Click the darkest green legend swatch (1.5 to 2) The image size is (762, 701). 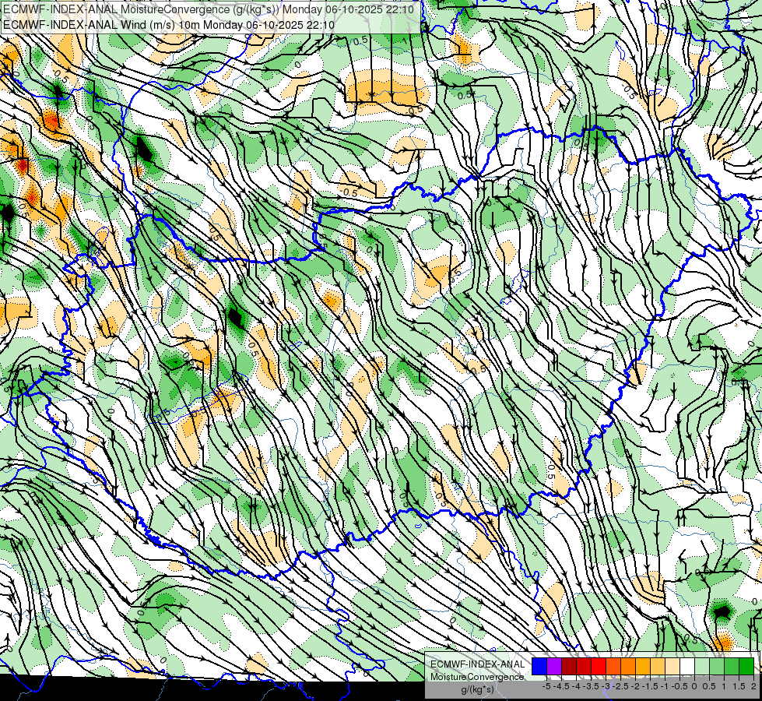pos(746,666)
